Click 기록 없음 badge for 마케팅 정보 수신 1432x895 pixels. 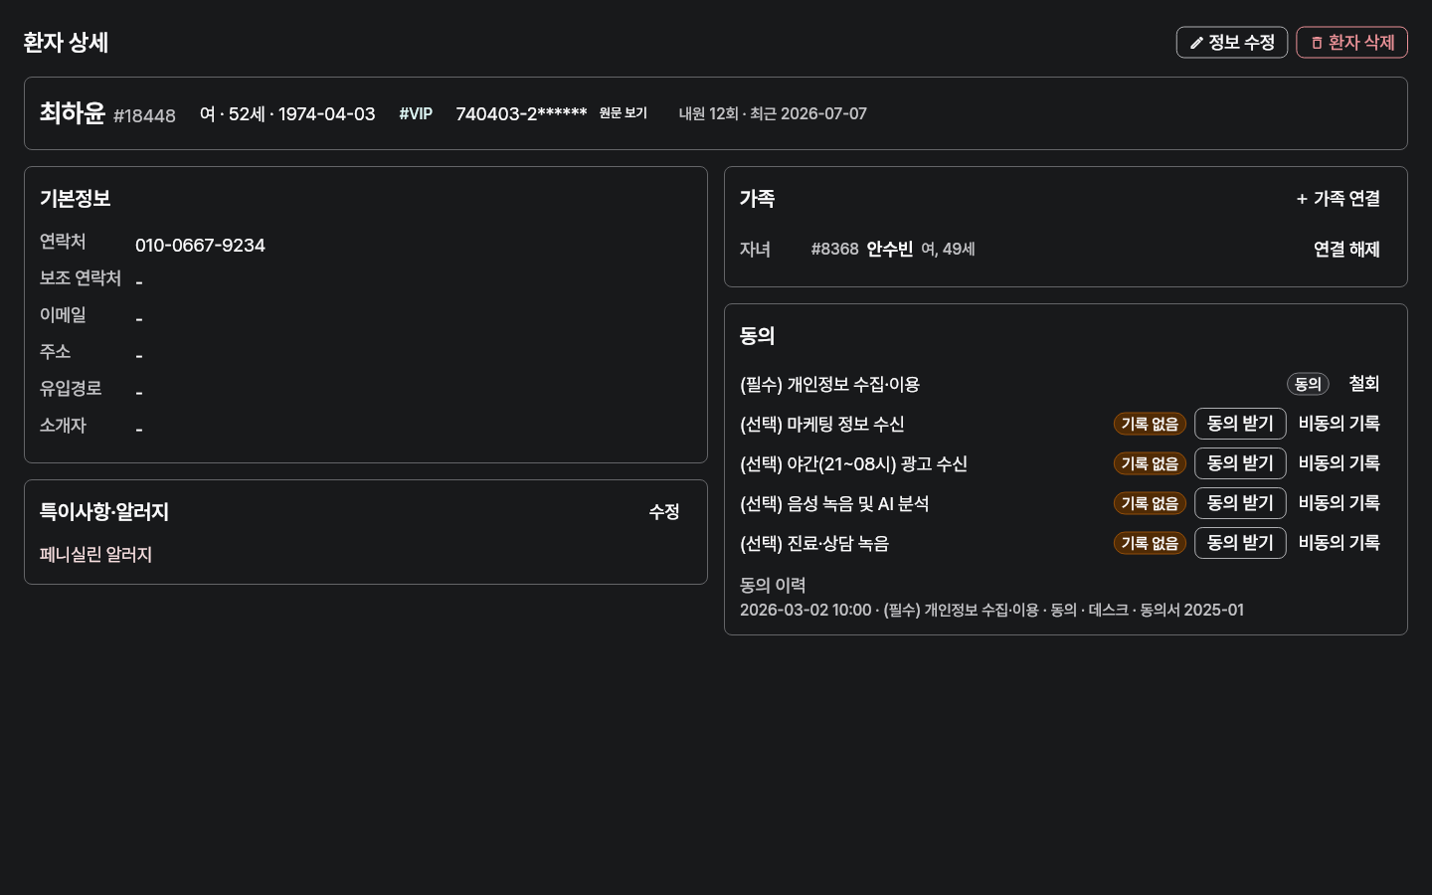pyautogui.click(x=1150, y=424)
